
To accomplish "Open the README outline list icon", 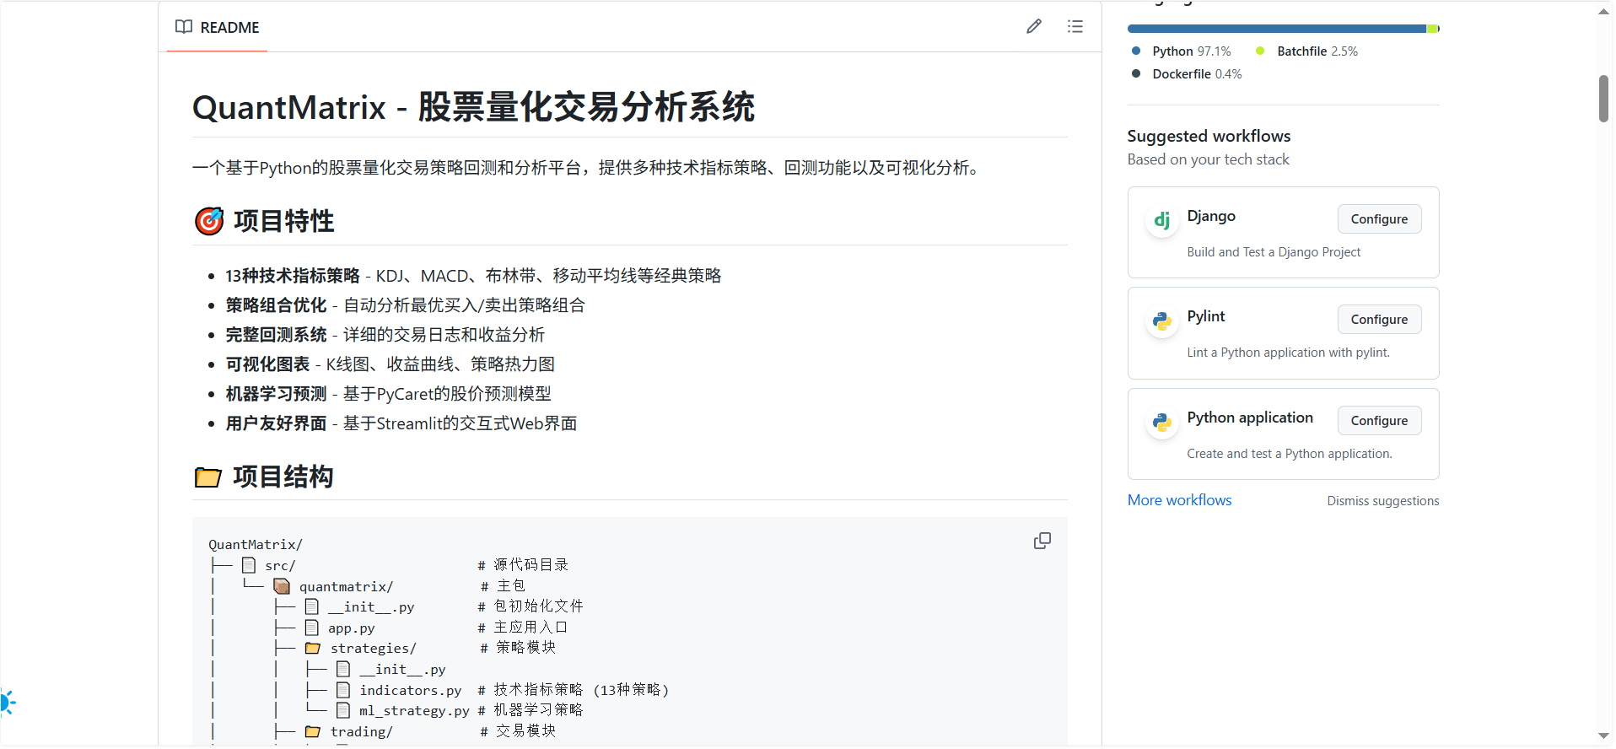I will [x=1075, y=27].
